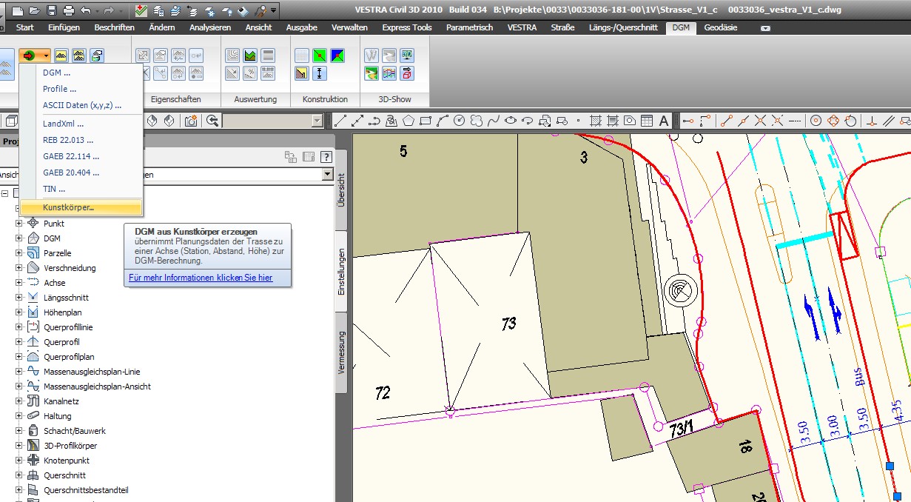Select the Einstellungen vertical side tab
This screenshot has height=502, width=911.
coord(341,271)
